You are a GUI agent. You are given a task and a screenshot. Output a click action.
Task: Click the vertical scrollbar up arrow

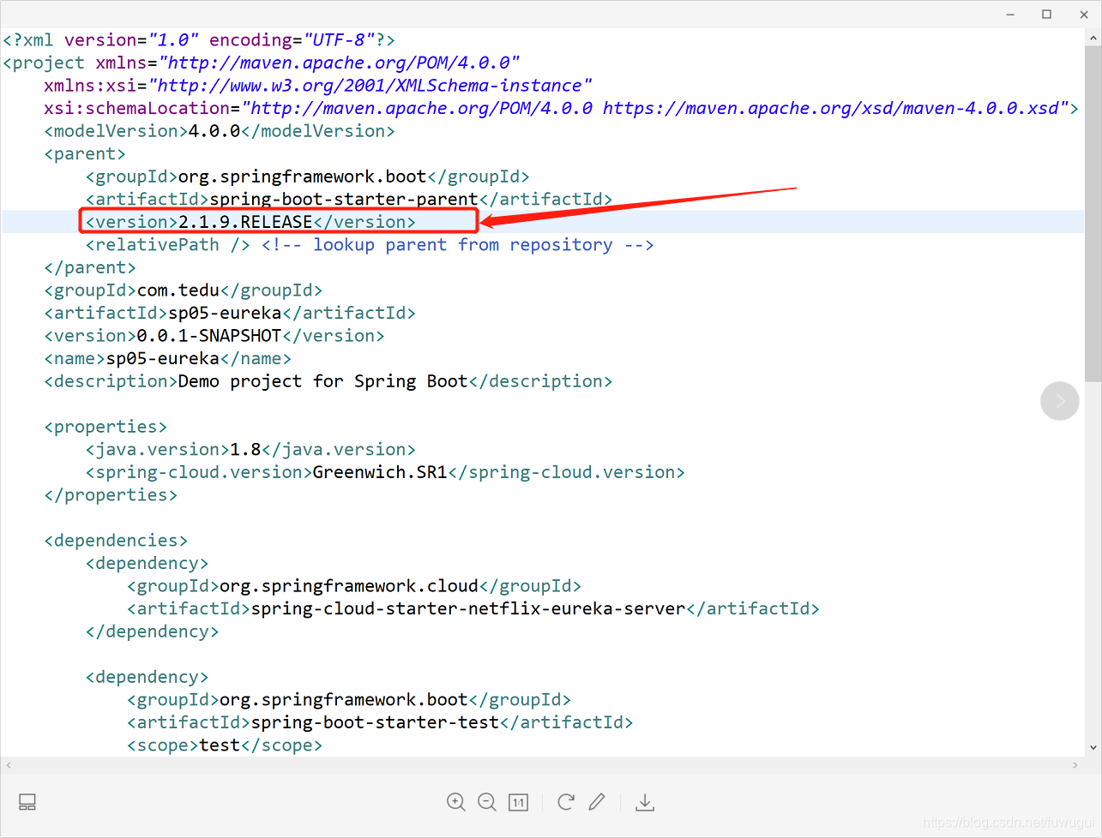pyautogui.click(x=1093, y=39)
